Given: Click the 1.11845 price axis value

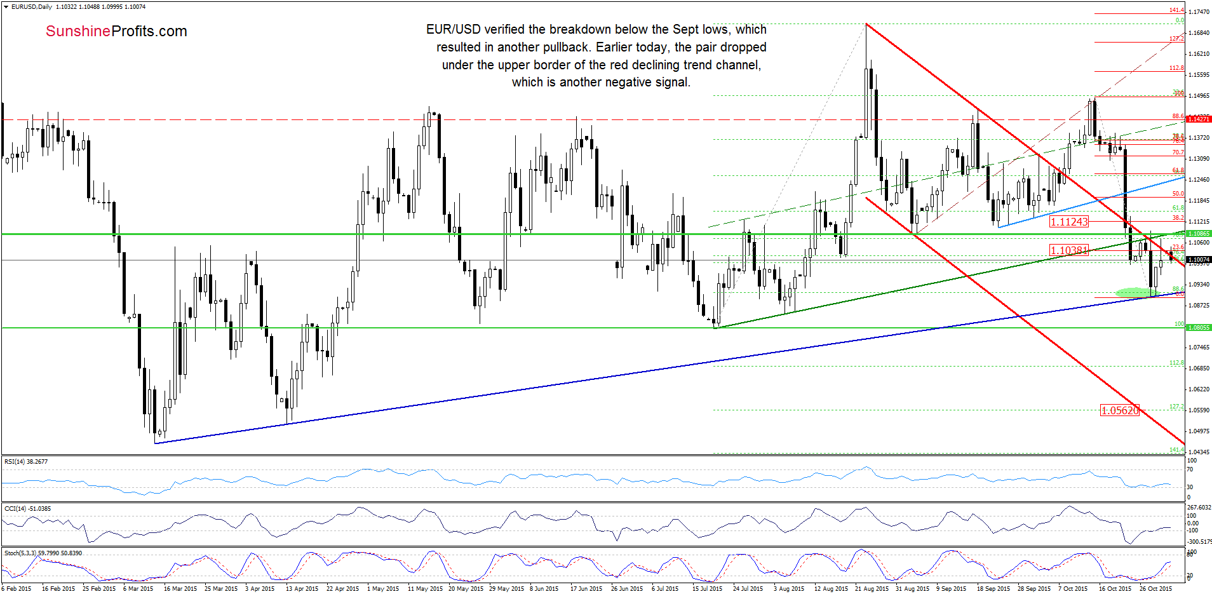Looking at the screenshot, I should point(1199,200).
